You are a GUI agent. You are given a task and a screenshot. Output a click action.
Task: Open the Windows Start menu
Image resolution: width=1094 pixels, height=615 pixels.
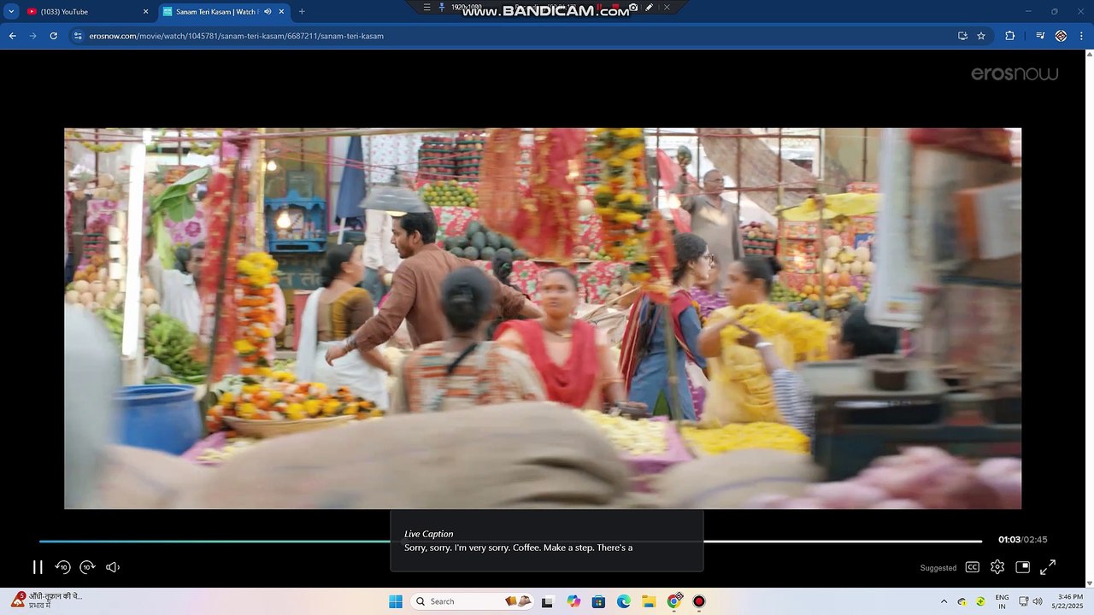point(395,601)
